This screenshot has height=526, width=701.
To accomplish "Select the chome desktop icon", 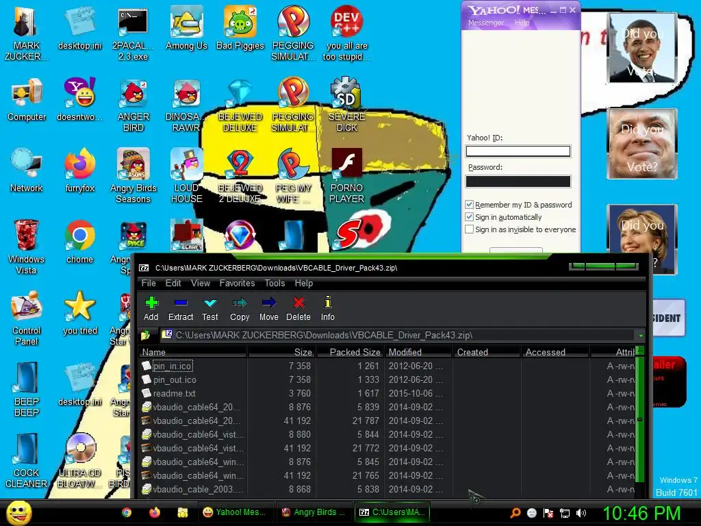I will [79, 242].
